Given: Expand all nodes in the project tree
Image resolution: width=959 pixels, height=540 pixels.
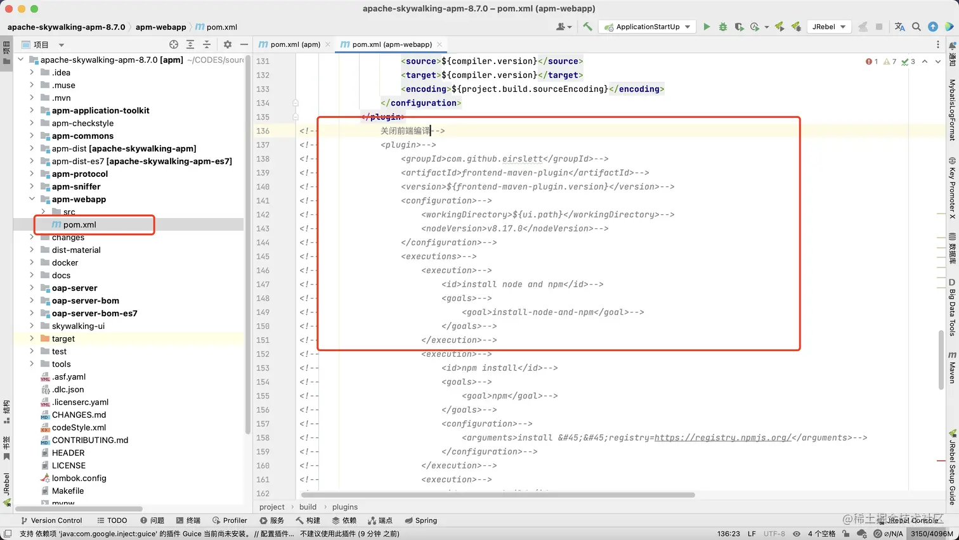Looking at the screenshot, I should (x=190, y=44).
